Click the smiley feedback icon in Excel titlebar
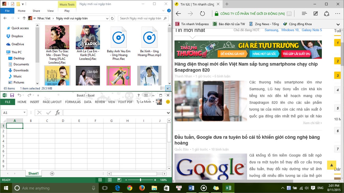 pos(168,102)
